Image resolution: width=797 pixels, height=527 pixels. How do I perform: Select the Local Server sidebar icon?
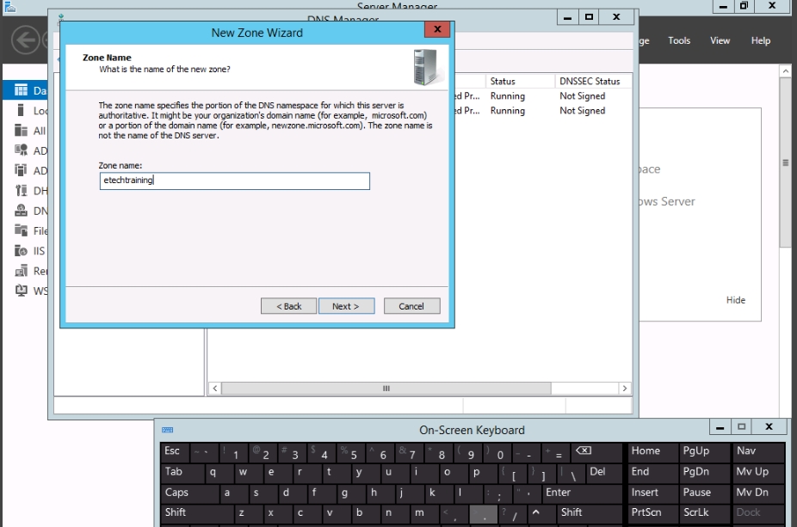tap(21, 111)
